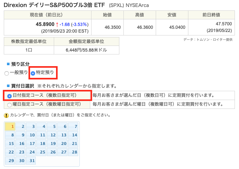239x169 pixels.
Task: Pick day 18 on the calendar
Action: [x=41, y=144]
